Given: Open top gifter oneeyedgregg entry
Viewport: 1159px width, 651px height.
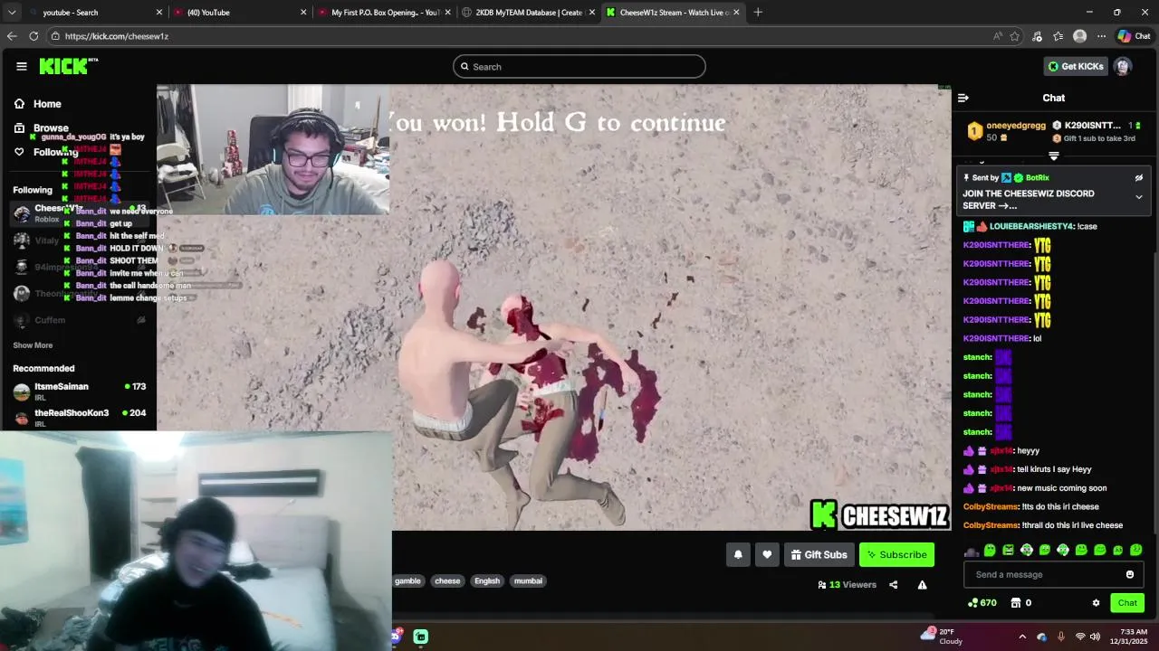Looking at the screenshot, I should tap(1006, 131).
